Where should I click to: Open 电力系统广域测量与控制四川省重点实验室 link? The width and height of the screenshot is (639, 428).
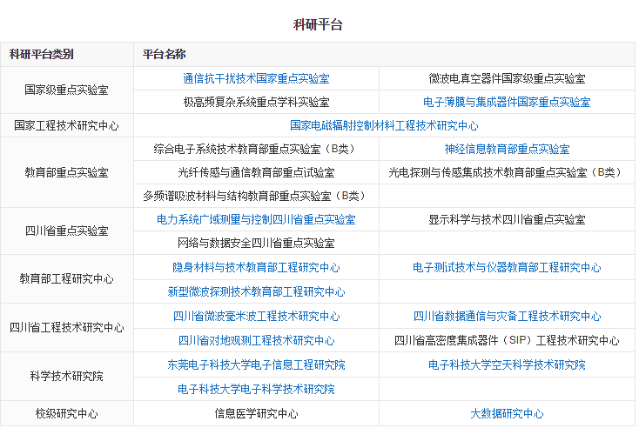256,220
